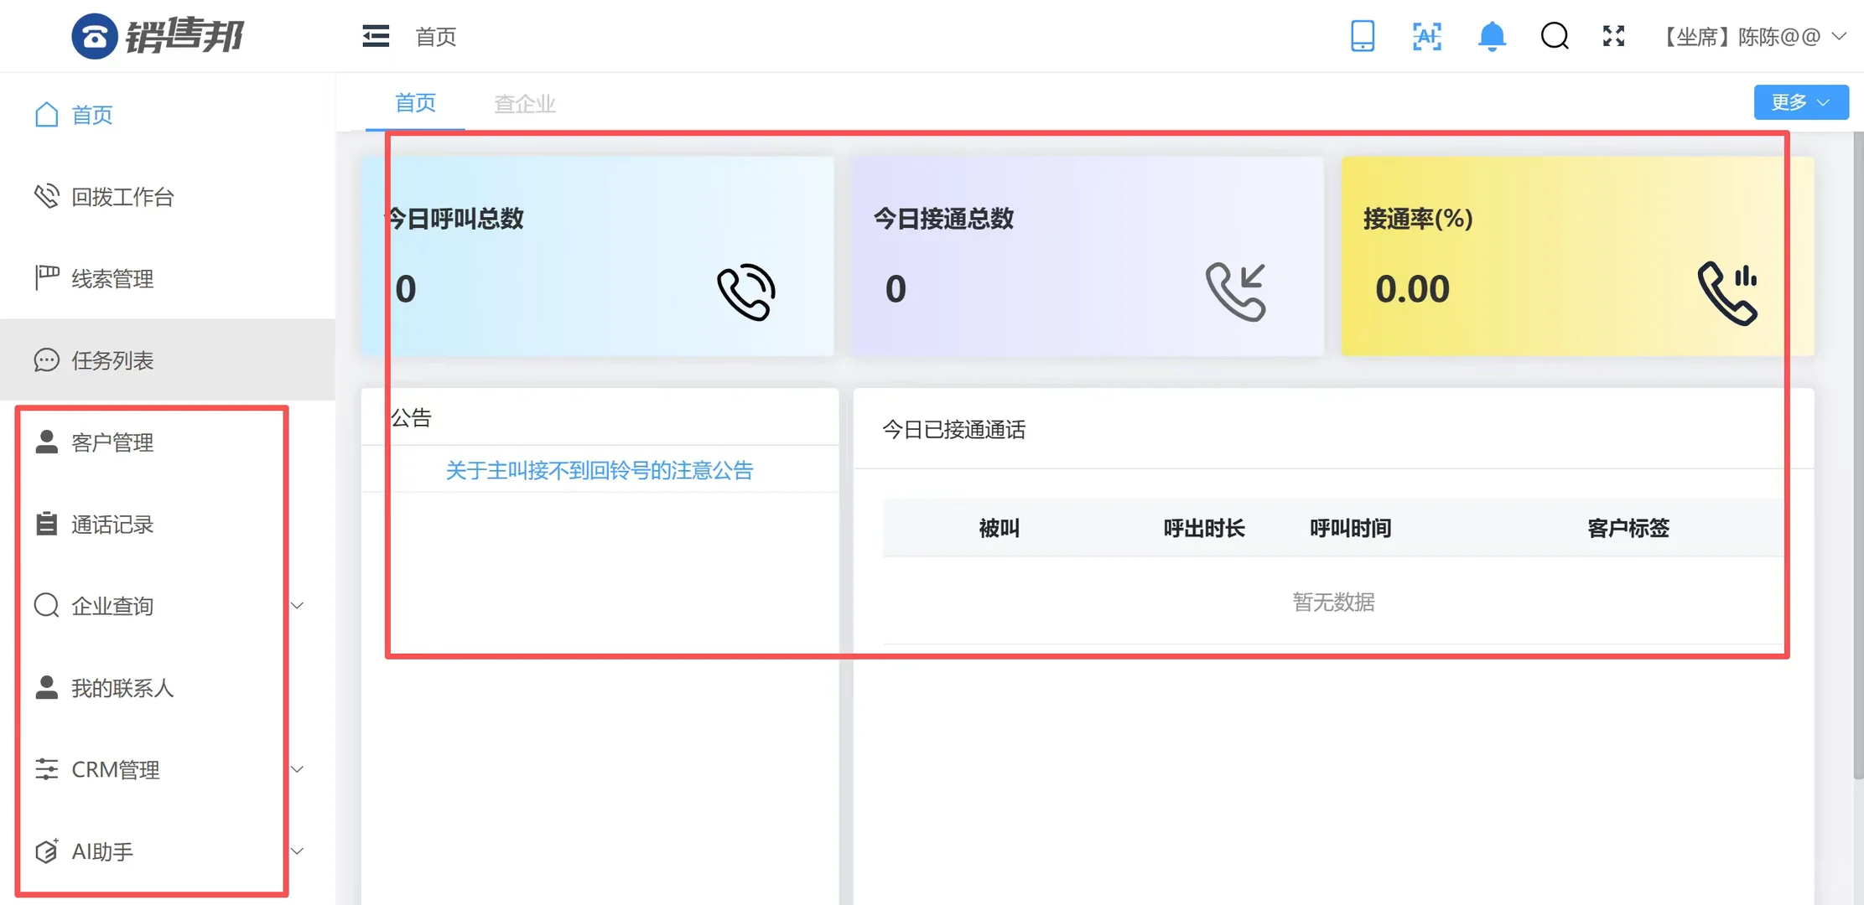The width and height of the screenshot is (1864, 905).
Task: Select the 线索管理 flag icon
Action: [x=46, y=278]
